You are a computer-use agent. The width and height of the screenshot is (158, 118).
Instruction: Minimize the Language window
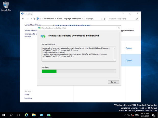click(x=123, y=14)
